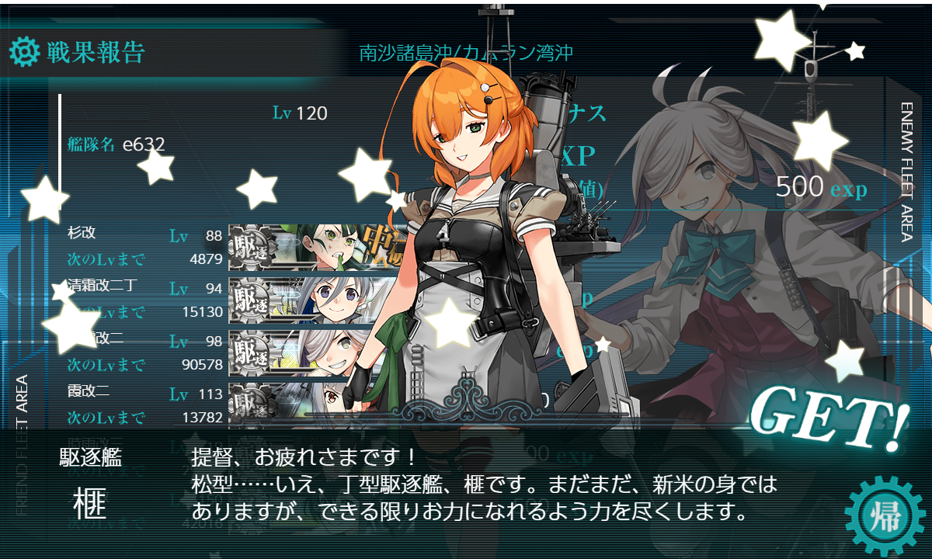Click the gear icon beside 戦果報告
Viewport: 932px width, 559px height.
(23, 51)
